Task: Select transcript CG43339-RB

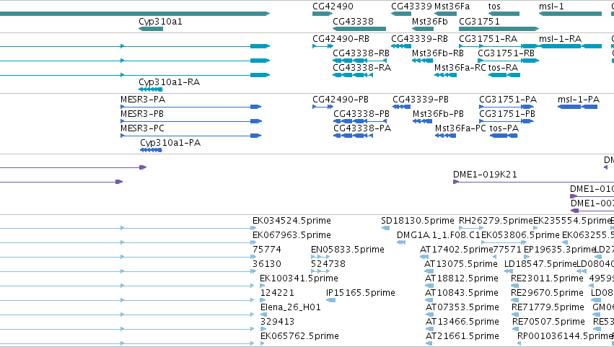Action: [419, 39]
